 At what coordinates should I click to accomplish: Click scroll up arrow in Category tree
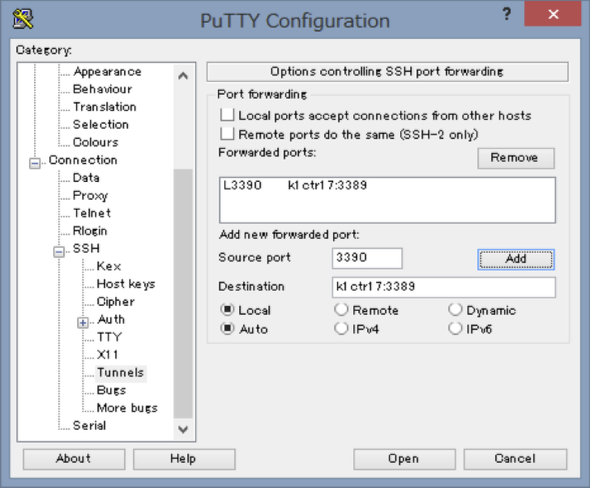[x=183, y=76]
